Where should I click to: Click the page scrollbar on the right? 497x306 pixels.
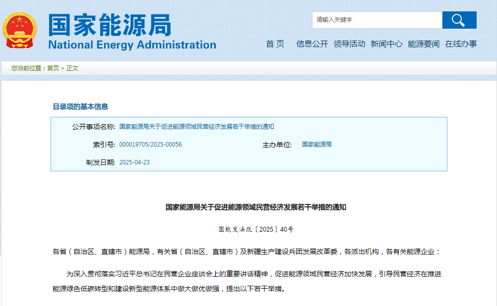(495, 149)
